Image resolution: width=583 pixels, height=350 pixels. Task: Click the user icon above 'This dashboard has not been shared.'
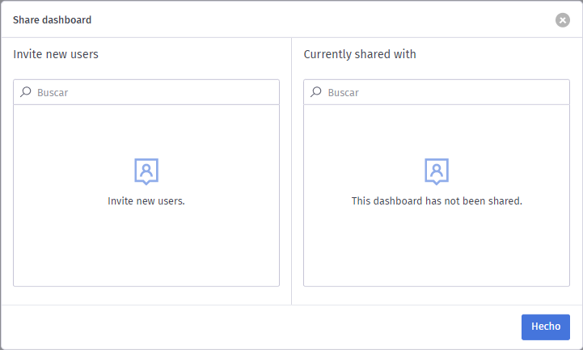[x=437, y=171]
